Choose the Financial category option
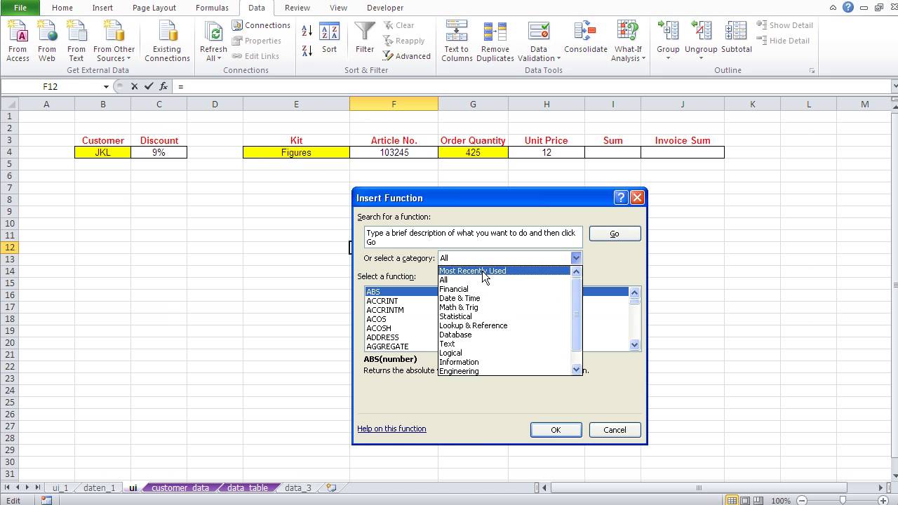This screenshot has height=505, width=898. [453, 288]
